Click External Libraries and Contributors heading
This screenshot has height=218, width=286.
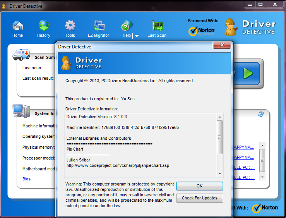click(x=99, y=139)
